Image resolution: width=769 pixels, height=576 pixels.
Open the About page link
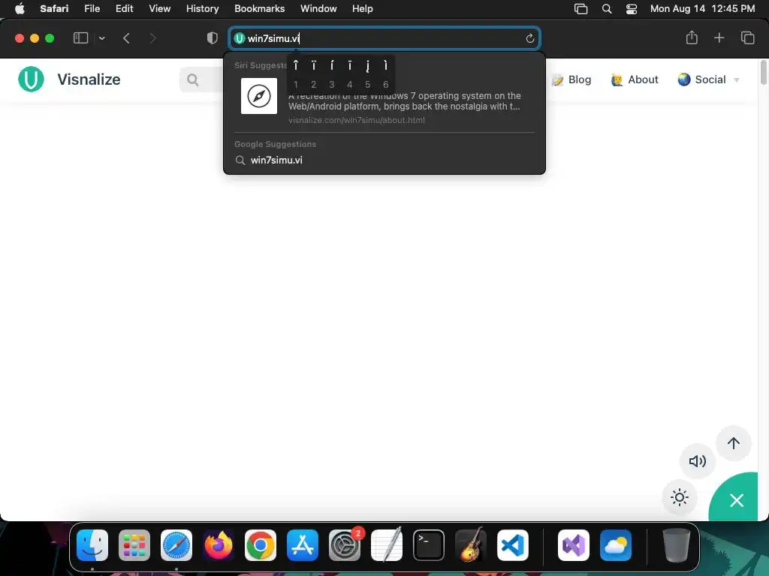(635, 79)
